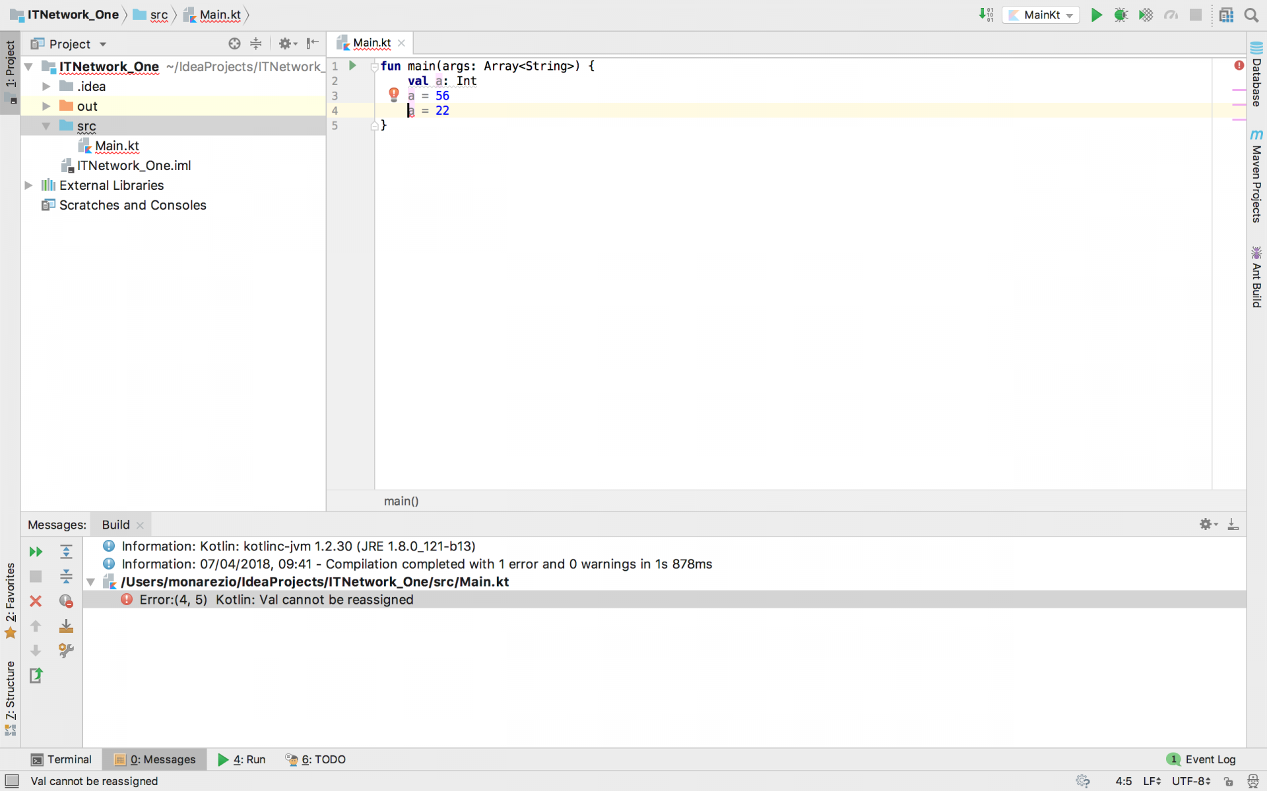Expand the .idea folder in project tree
1267x791 pixels.
point(46,86)
